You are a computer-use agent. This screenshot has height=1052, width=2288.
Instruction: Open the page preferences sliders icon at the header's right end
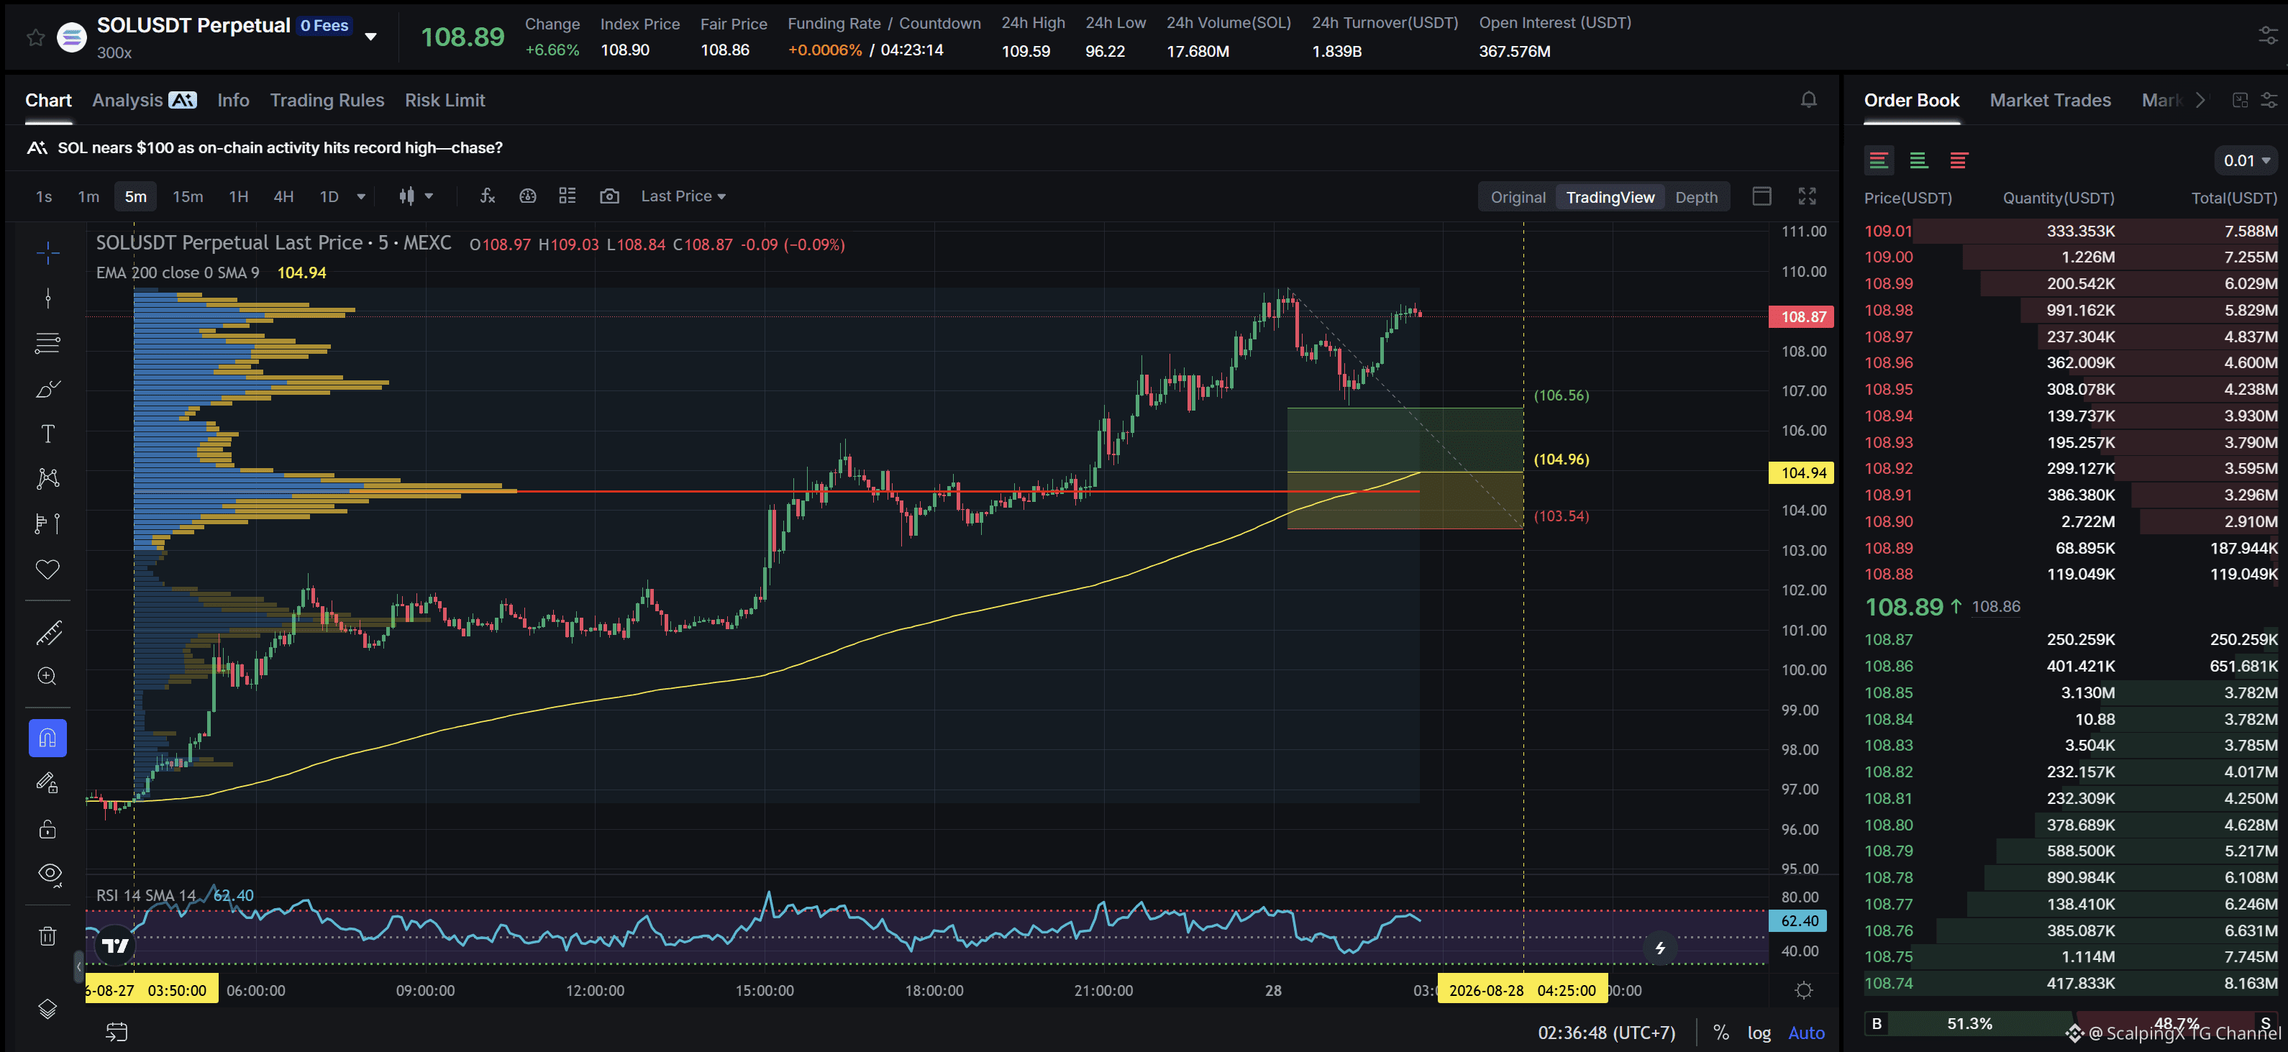(2268, 37)
